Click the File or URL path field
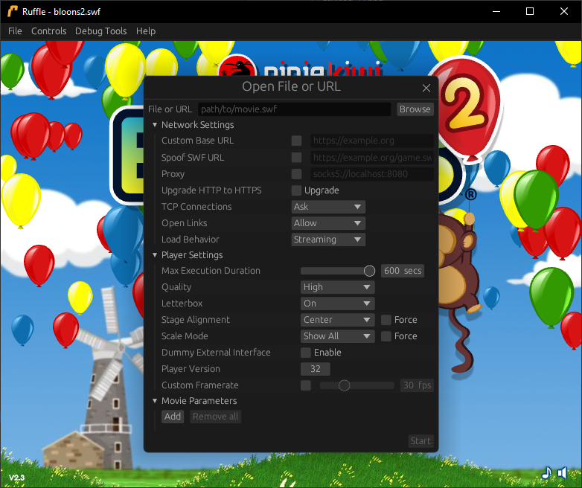The width and height of the screenshot is (582, 488). click(294, 109)
